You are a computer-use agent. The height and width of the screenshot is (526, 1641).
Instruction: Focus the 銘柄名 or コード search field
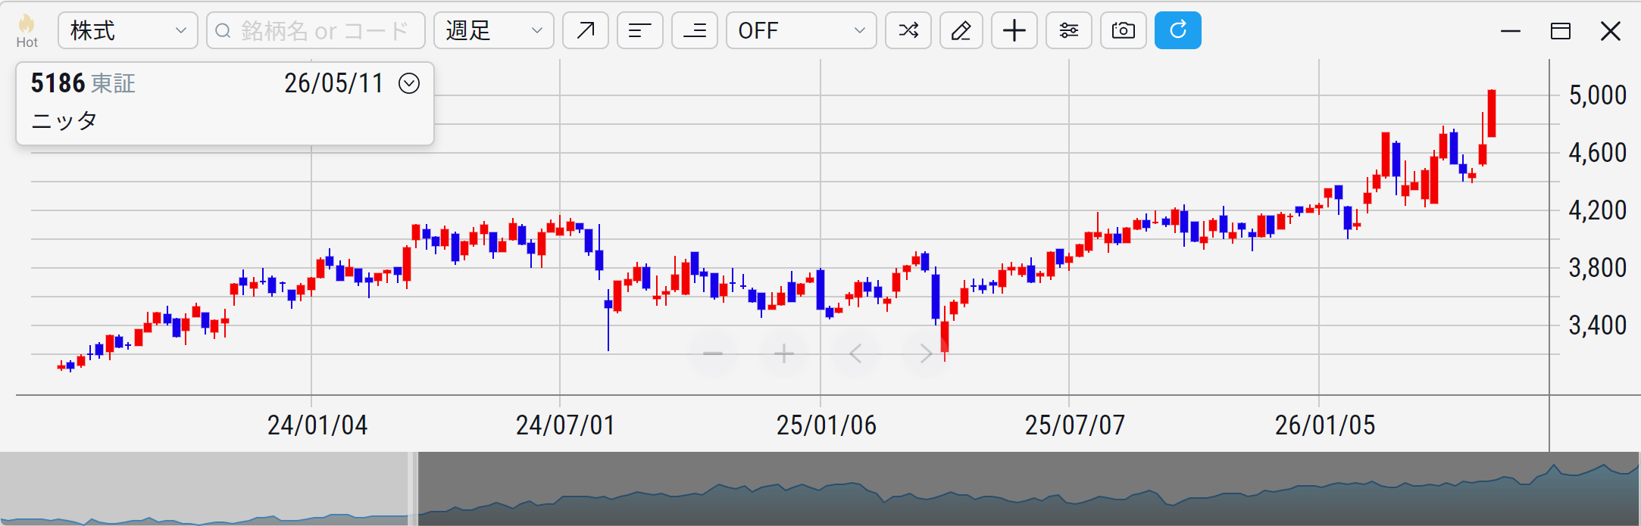coord(316,31)
